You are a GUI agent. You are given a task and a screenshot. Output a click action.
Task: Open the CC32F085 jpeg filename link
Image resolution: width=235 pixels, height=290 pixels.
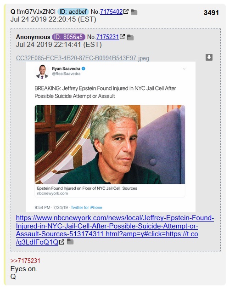coord(83,58)
